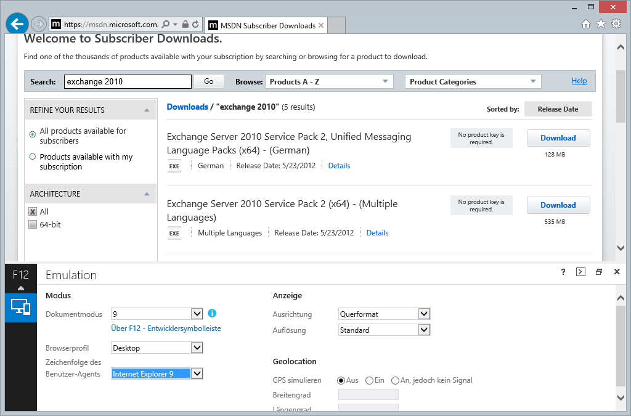The image size is (631, 416).
Task: Select the MSDN Subscriber Downloads tab
Action: point(266,25)
